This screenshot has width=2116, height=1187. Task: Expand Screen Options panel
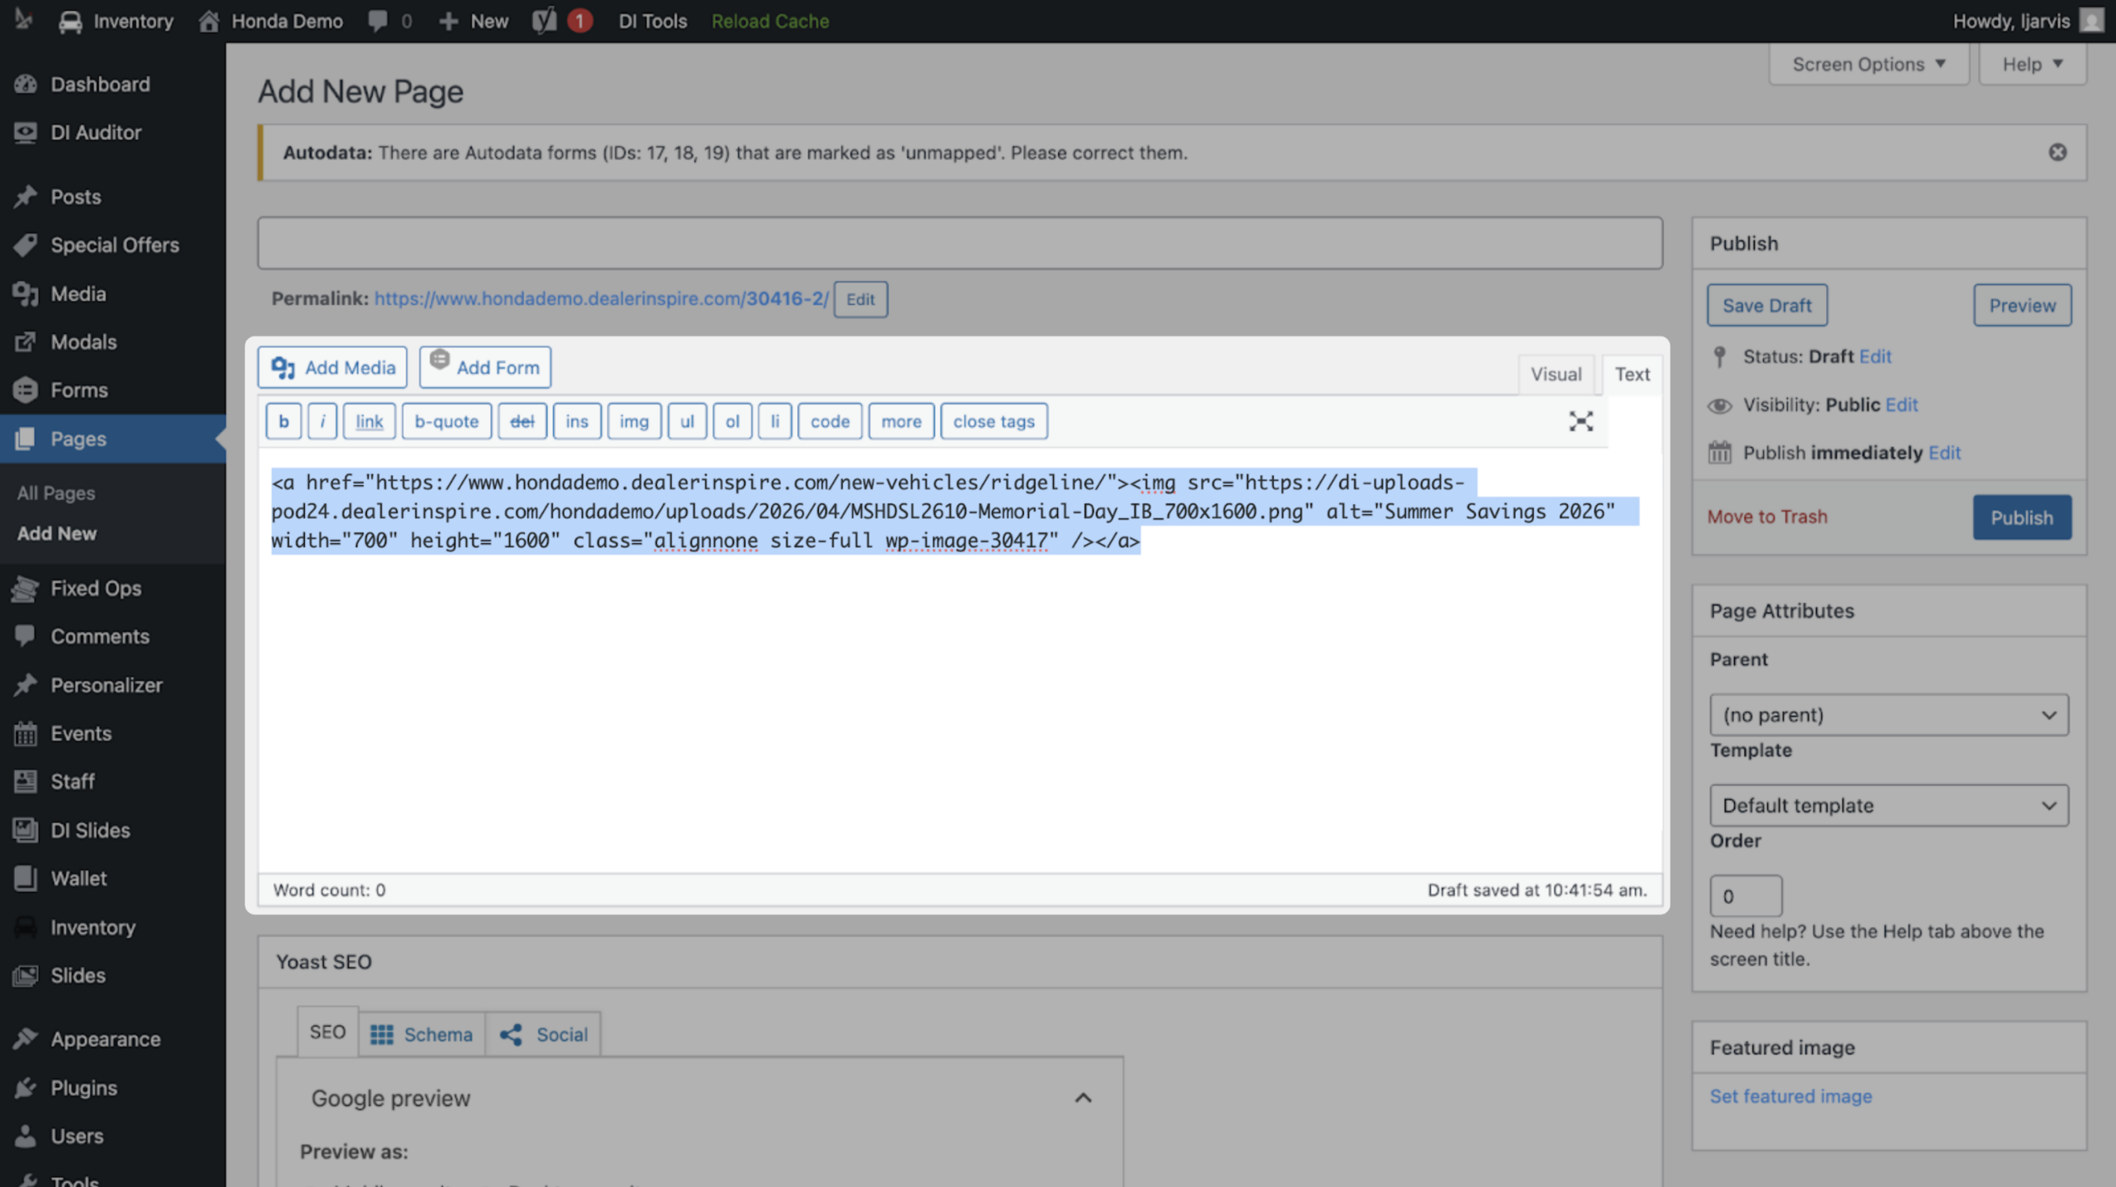(x=1869, y=64)
